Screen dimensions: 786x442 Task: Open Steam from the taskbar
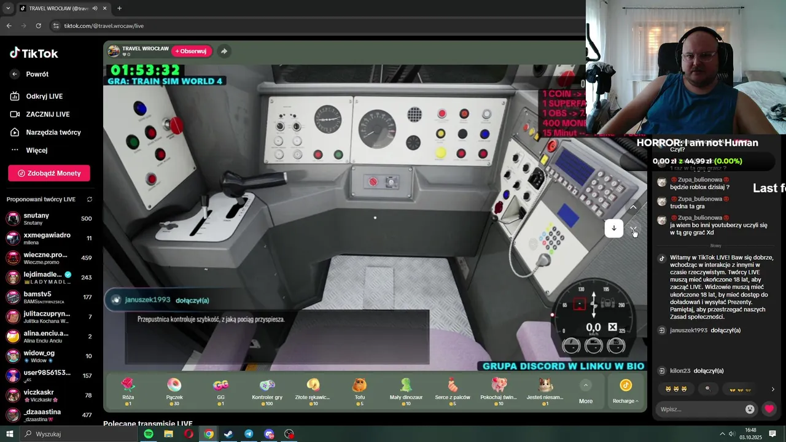228,434
